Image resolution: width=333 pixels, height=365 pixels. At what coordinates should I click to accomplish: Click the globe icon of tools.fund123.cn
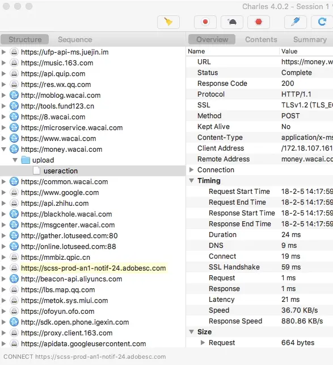(14, 106)
